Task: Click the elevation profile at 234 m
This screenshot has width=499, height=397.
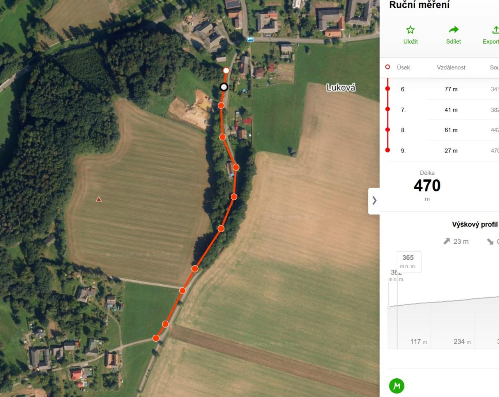Action: 462,342
